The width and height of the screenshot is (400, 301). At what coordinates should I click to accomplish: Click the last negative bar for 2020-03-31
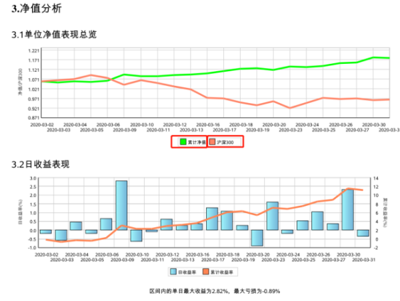click(x=363, y=233)
